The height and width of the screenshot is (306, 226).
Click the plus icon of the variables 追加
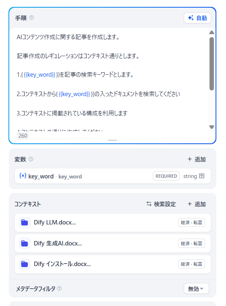(x=190, y=159)
